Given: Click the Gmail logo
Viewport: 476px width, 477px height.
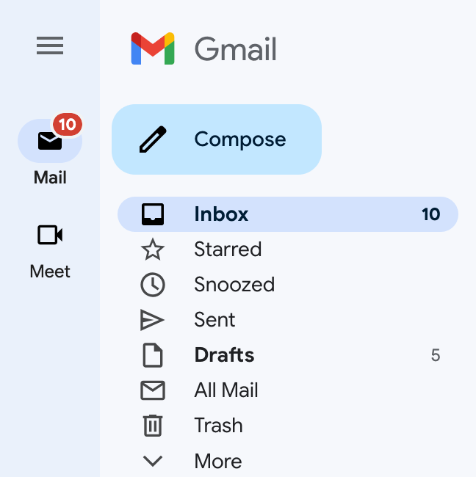Looking at the screenshot, I should pos(153,48).
